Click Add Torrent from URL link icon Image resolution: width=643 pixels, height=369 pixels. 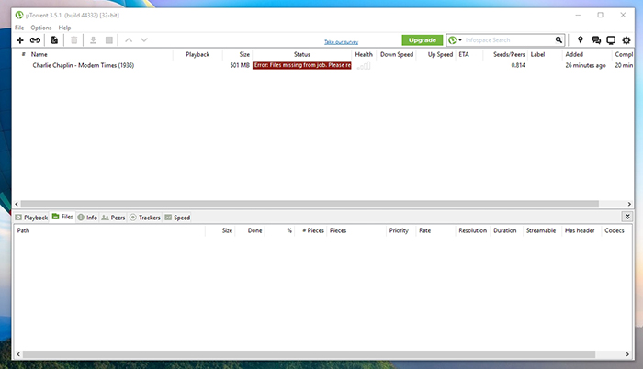[35, 40]
